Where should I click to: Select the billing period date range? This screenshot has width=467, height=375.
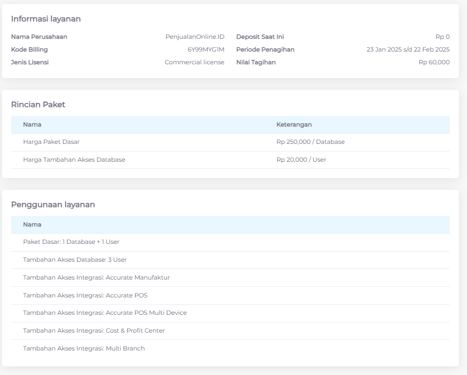407,49
